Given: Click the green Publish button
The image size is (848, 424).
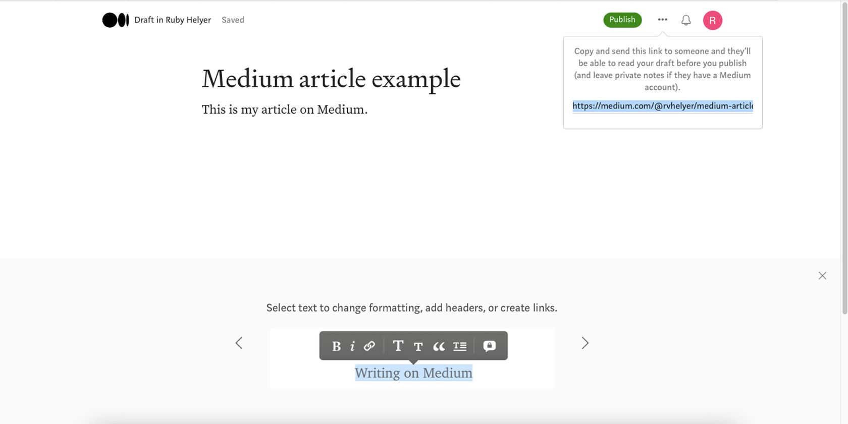Looking at the screenshot, I should pyautogui.click(x=622, y=20).
